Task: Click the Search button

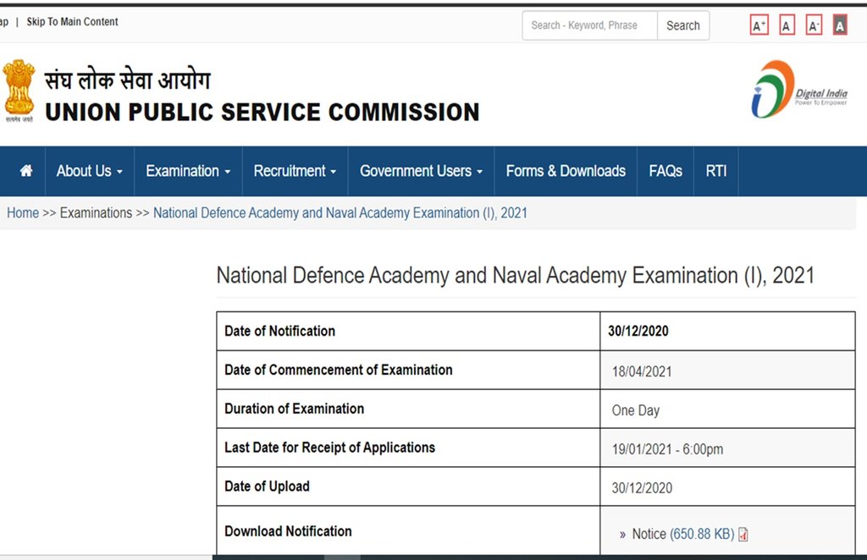Action: 682,25
